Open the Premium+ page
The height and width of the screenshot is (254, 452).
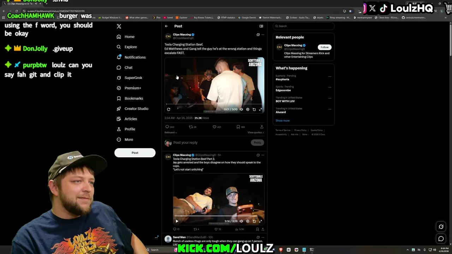pyautogui.click(x=129, y=88)
